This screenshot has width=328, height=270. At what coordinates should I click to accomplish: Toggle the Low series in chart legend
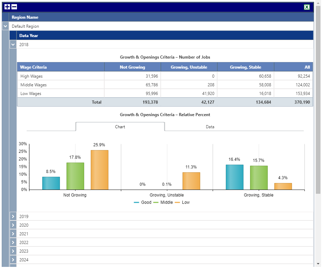coord(182,202)
